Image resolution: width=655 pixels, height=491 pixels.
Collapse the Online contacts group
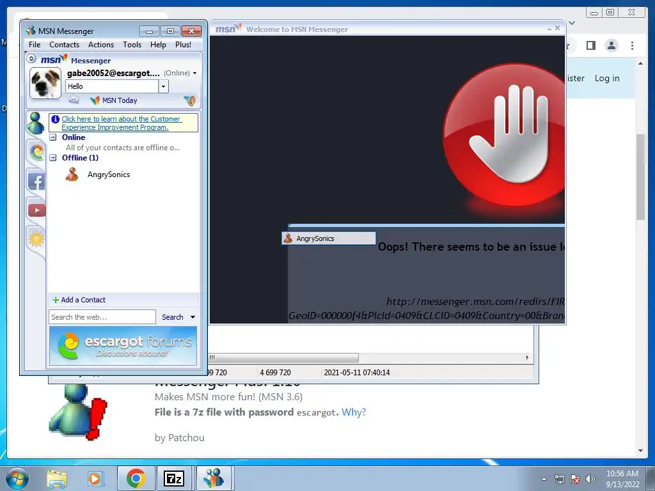point(53,137)
